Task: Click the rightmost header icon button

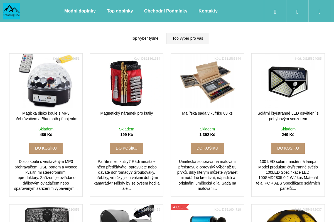Action: pos(320,11)
